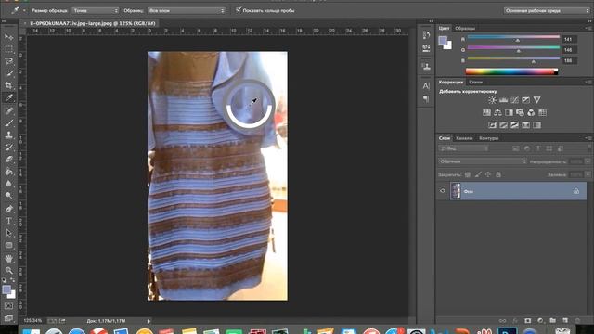Open the Color panel flyout menu

point(588,28)
